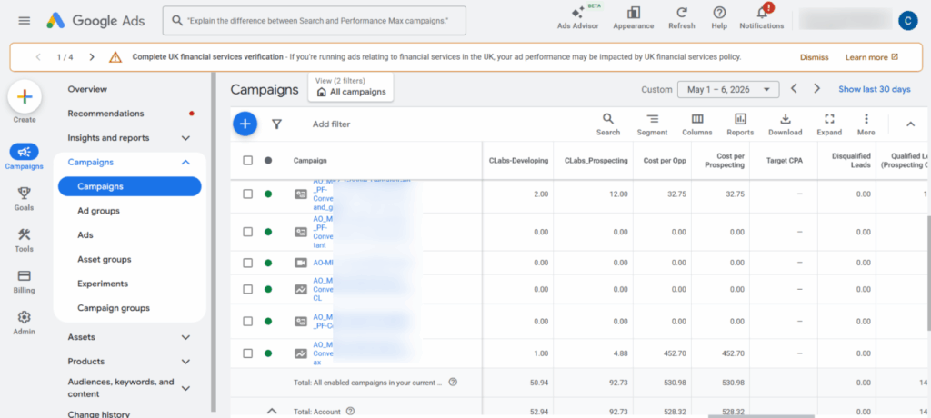Check the campaign row with 452.70 cost
The width and height of the screenshot is (931, 418).
(247, 353)
